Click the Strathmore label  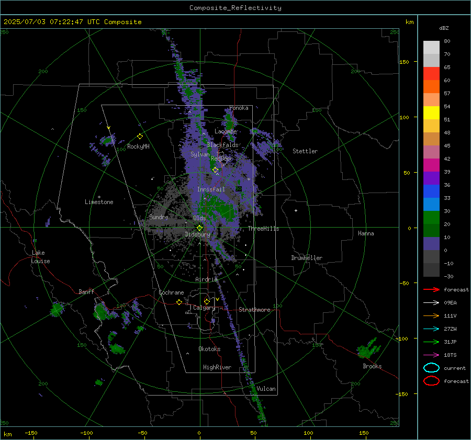[254, 310]
